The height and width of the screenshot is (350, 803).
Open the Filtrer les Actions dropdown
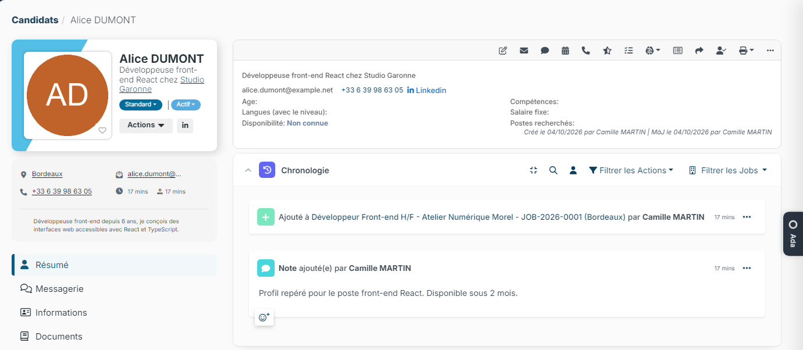[x=631, y=170]
